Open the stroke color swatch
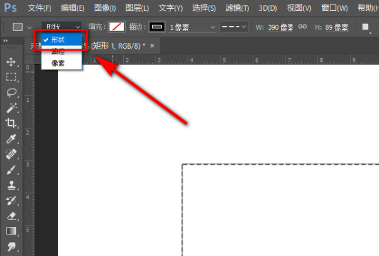 [157, 27]
